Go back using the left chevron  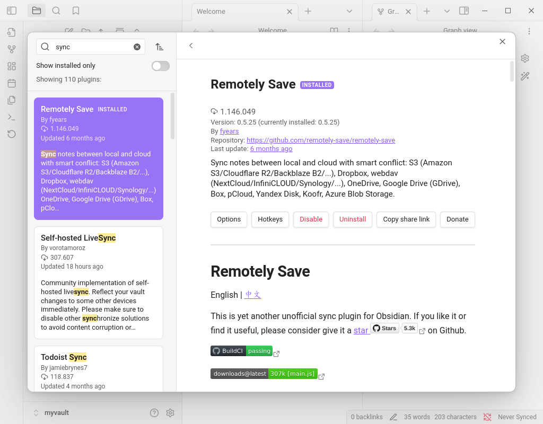point(191,46)
